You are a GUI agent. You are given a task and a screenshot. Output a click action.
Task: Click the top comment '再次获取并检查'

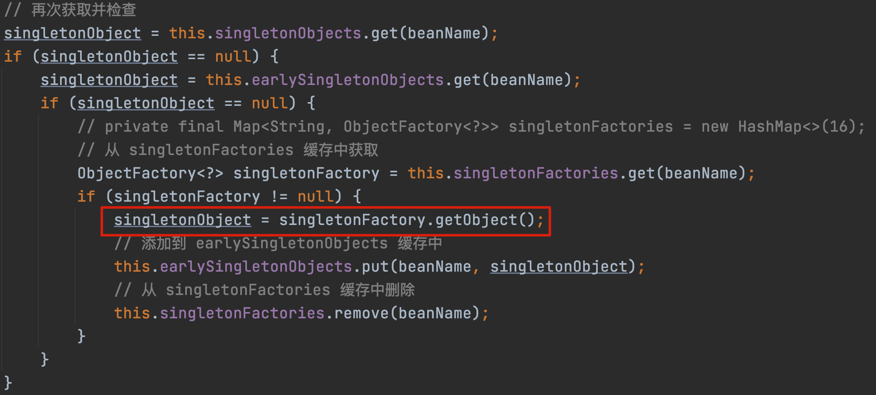click(x=70, y=10)
